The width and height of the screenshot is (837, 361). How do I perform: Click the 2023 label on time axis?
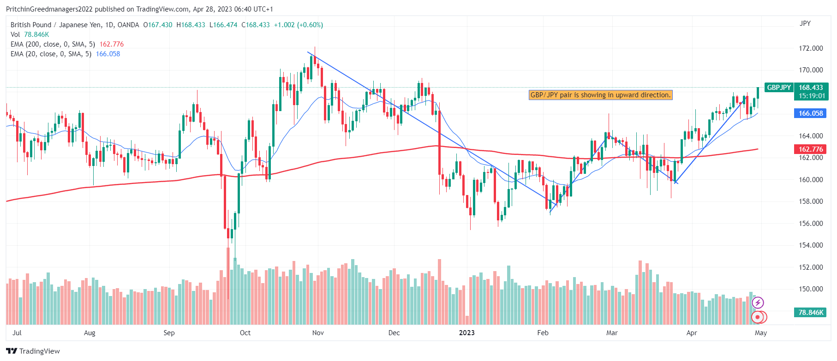coord(466,333)
